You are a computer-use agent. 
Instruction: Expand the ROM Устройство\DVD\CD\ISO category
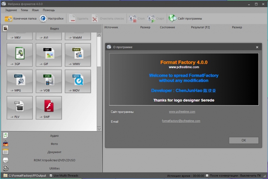coord(52,160)
